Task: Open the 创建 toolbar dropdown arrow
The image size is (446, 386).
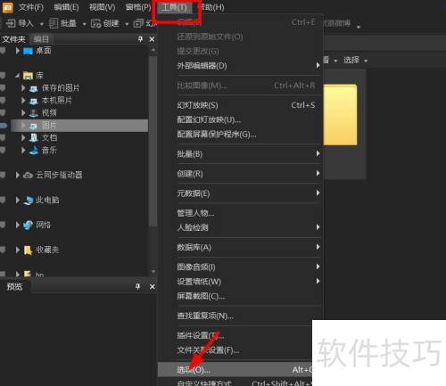Action: pos(127,24)
